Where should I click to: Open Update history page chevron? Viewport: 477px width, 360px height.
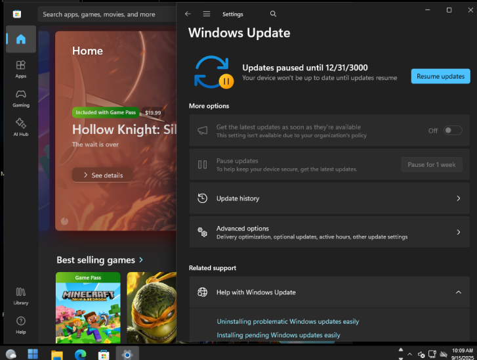click(459, 198)
